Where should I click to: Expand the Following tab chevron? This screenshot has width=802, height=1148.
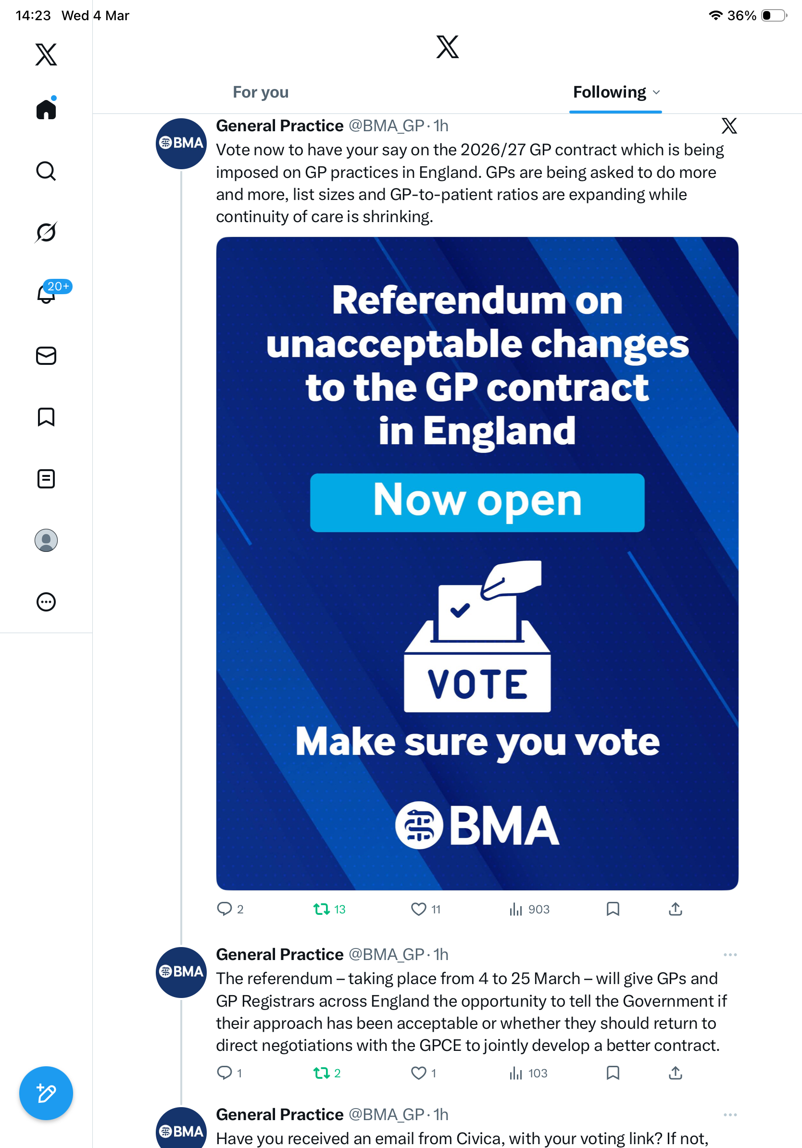(656, 92)
